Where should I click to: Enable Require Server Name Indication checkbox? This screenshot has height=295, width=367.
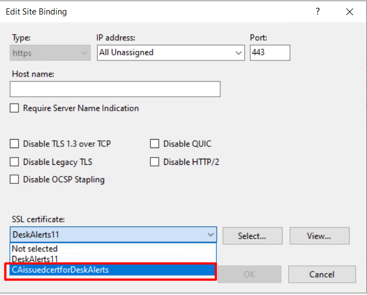click(x=15, y=108)
